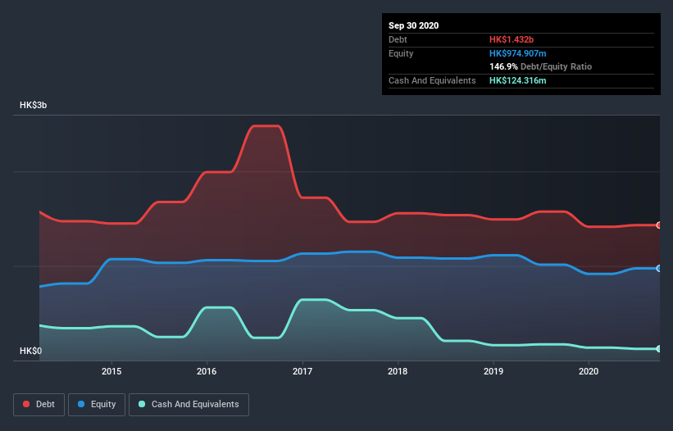This screenshot has width=673, height=431.
Task: Click the Cash And Equivalents tooltip label
Action: [x=432, y=80]
